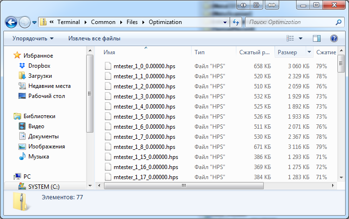
Task: Click the zipped folder icon in details pane
Action: pyautogui.click(x=21, y=202)
